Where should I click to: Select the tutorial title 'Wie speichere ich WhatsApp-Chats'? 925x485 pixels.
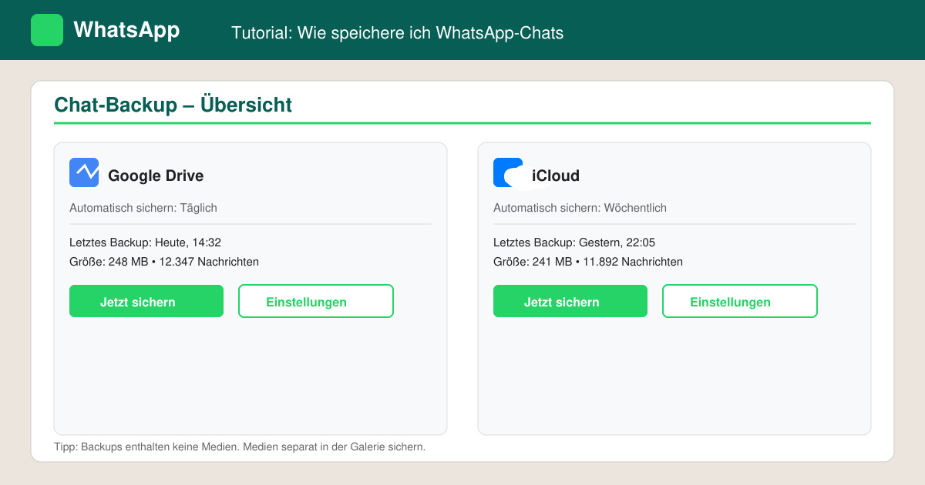[432, 33]
